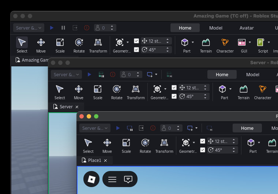Expand Geometry dropdown arrow in Server window

[x=165, y=89]
